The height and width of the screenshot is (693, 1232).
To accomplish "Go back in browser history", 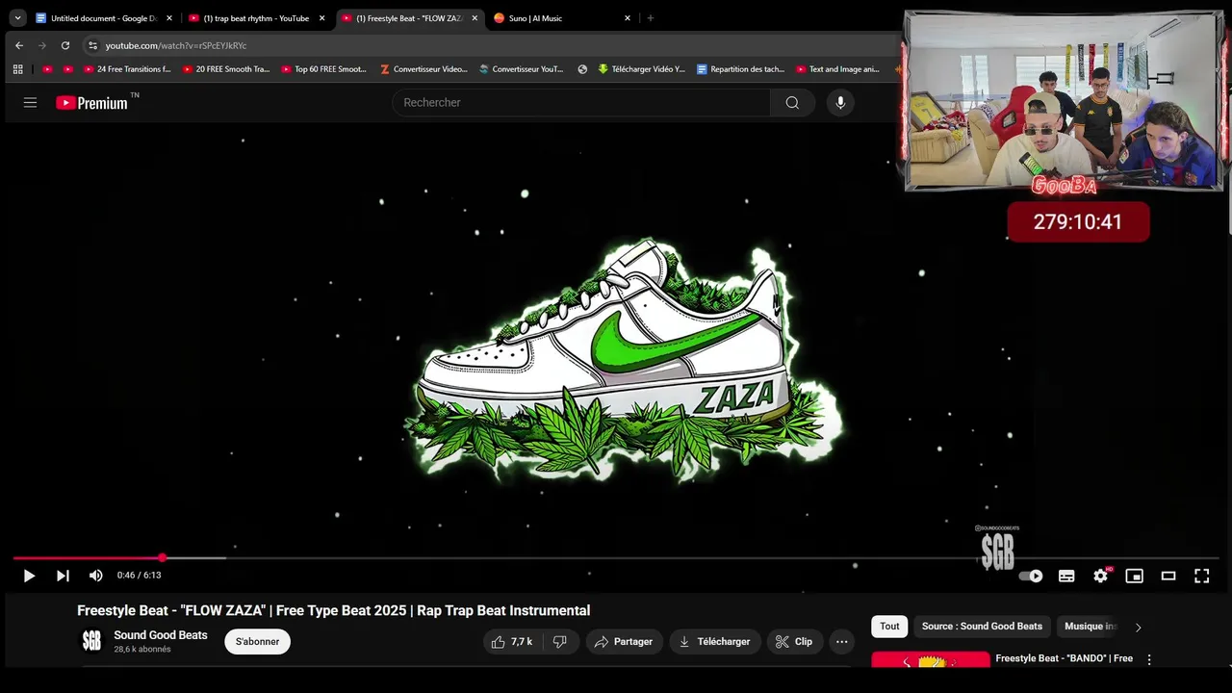I will 19,45.
